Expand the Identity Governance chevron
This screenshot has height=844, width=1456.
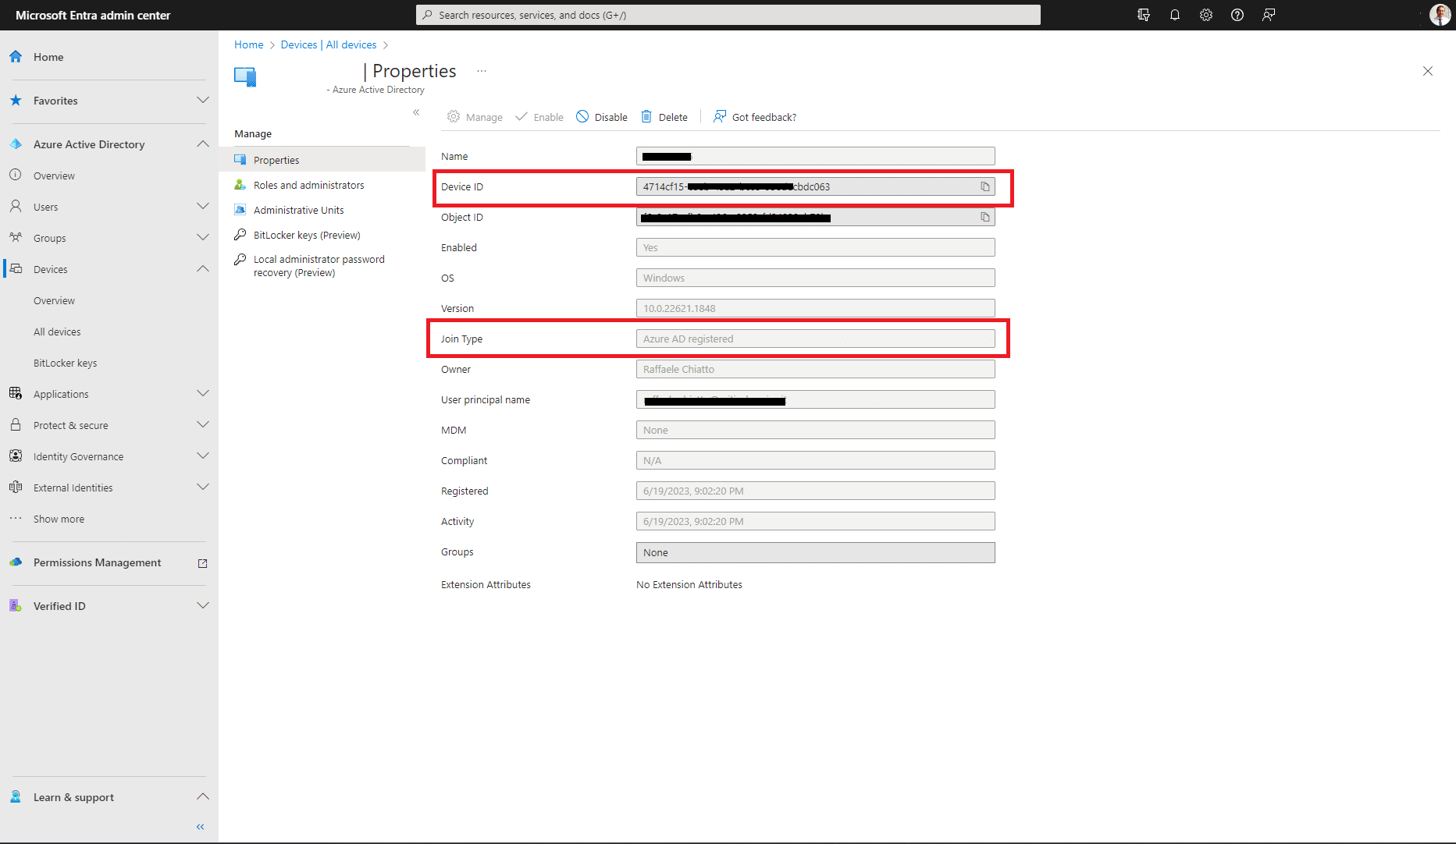pos(203,456)
